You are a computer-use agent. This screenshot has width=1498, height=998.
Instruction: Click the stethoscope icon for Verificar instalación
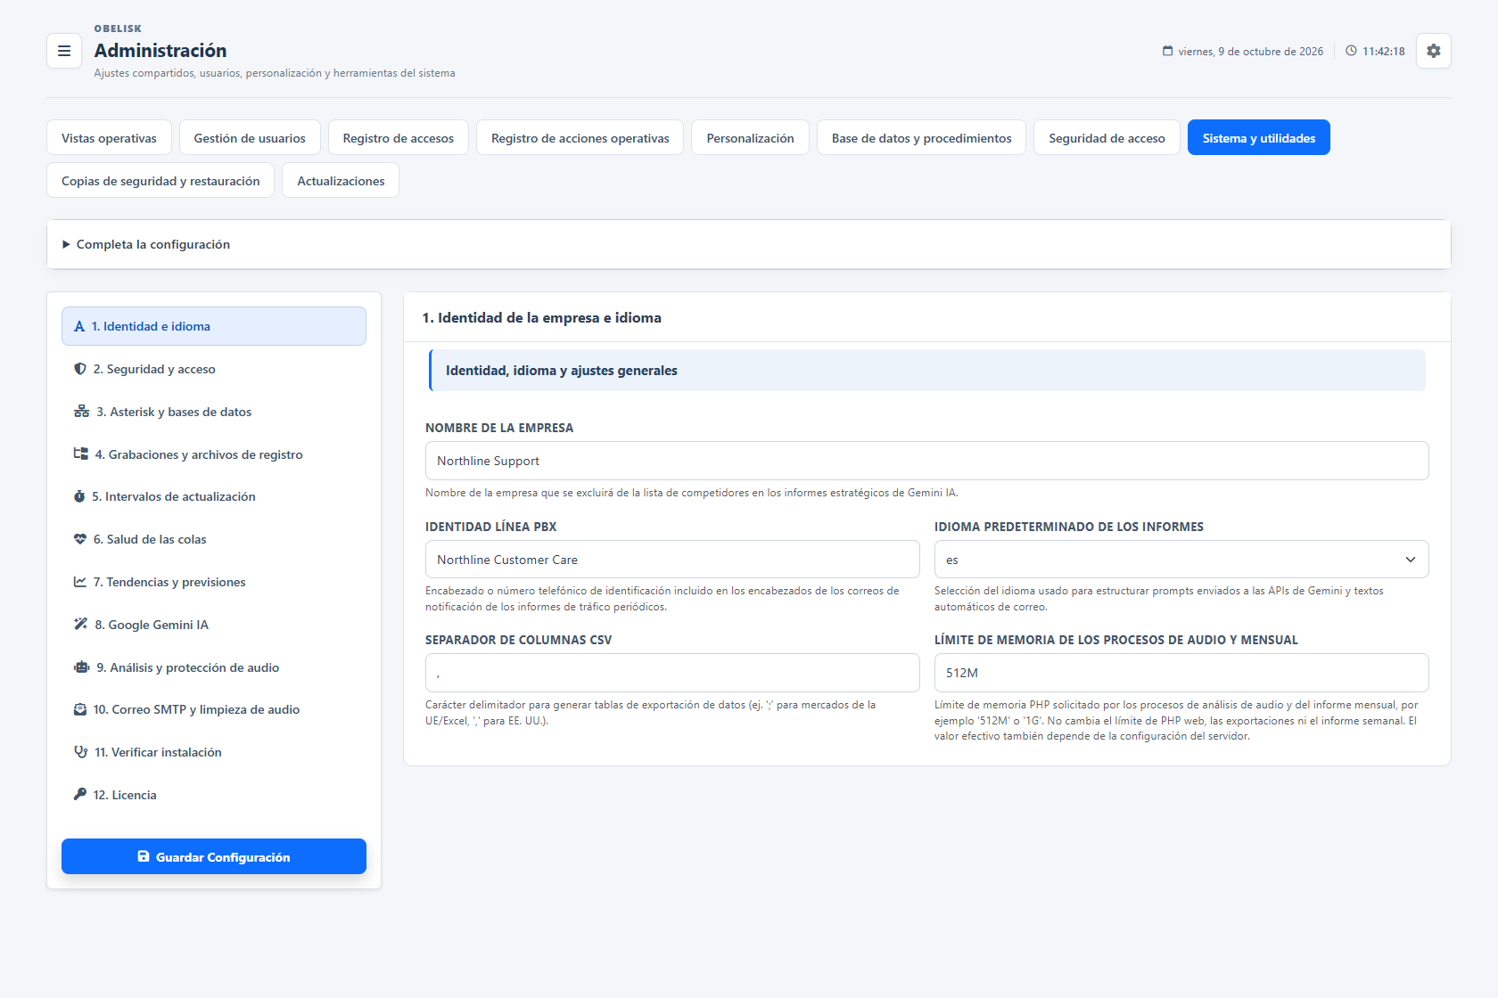[80, 752]
